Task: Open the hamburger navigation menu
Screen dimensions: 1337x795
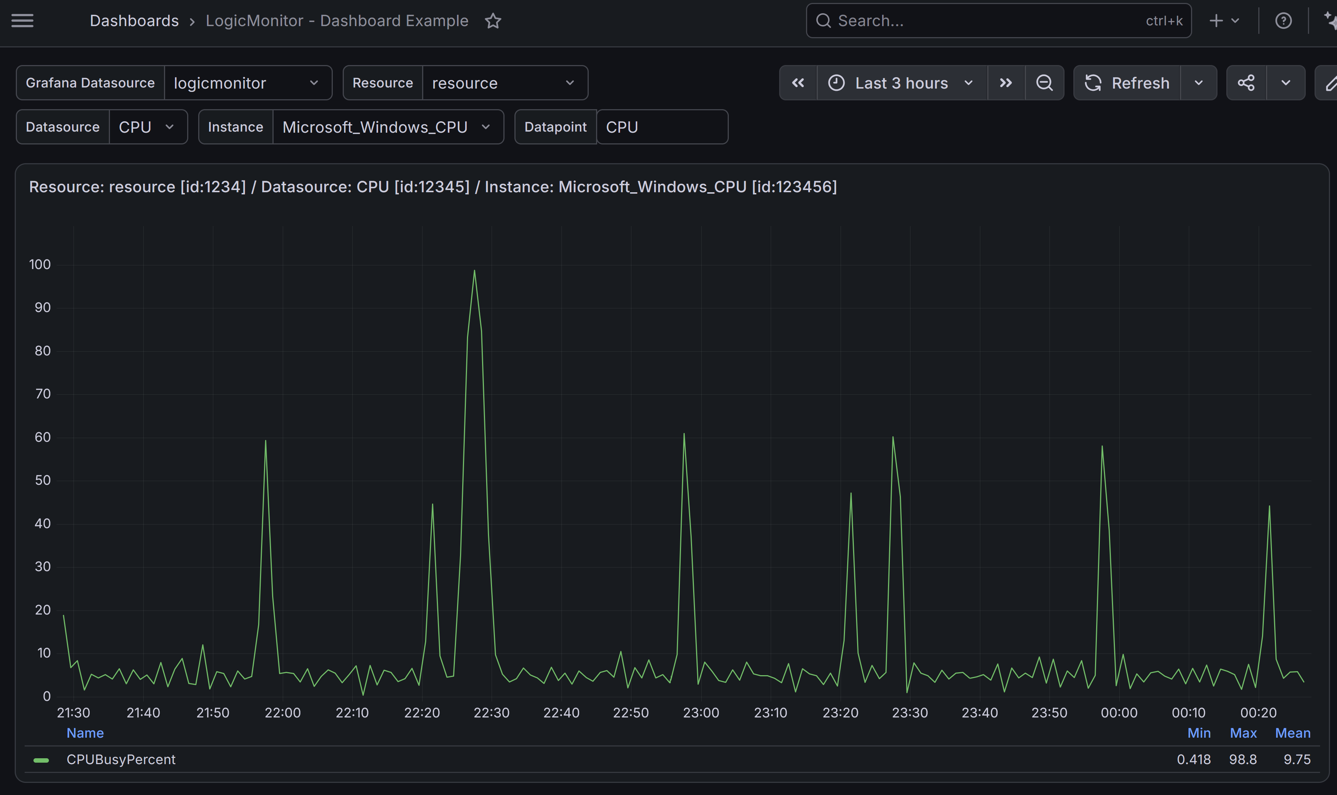Action: coord(22,21)
